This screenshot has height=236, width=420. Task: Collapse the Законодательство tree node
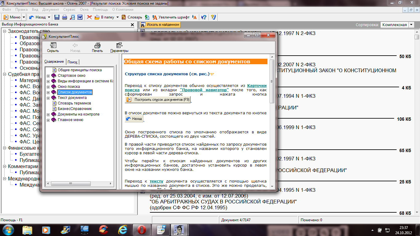(x=5, y=31)
